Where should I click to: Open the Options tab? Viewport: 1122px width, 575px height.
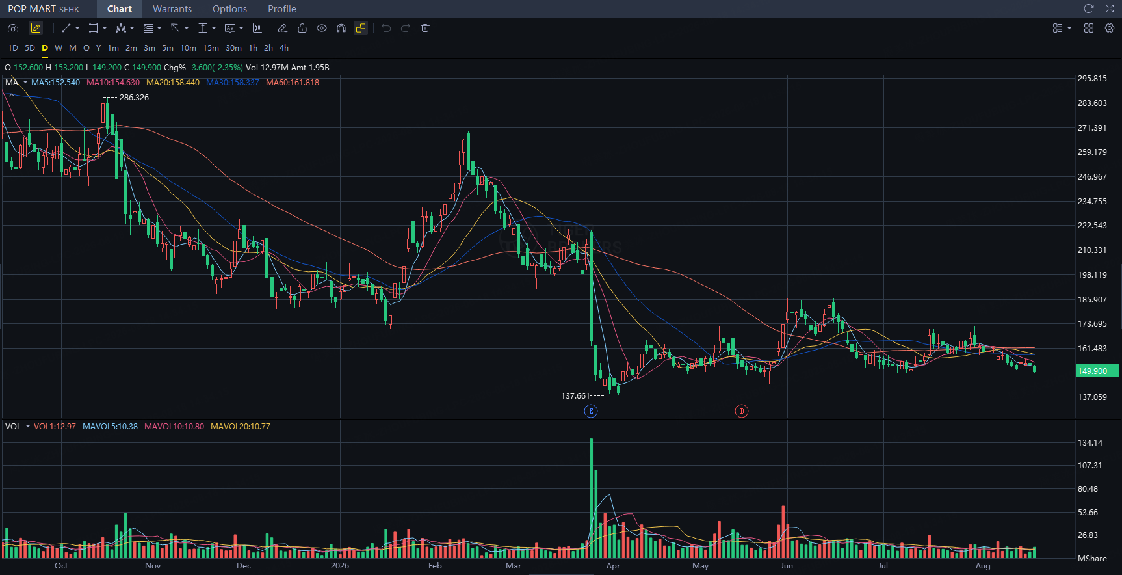click(229, 9)
